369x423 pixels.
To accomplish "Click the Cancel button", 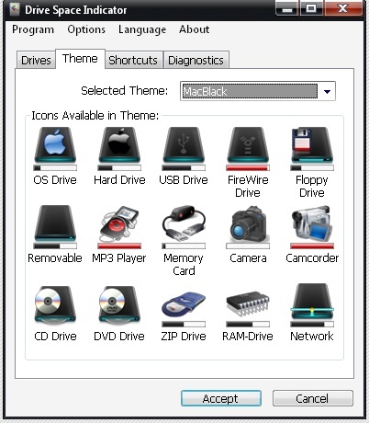I will pyautogui.click(x=313, y=398).
